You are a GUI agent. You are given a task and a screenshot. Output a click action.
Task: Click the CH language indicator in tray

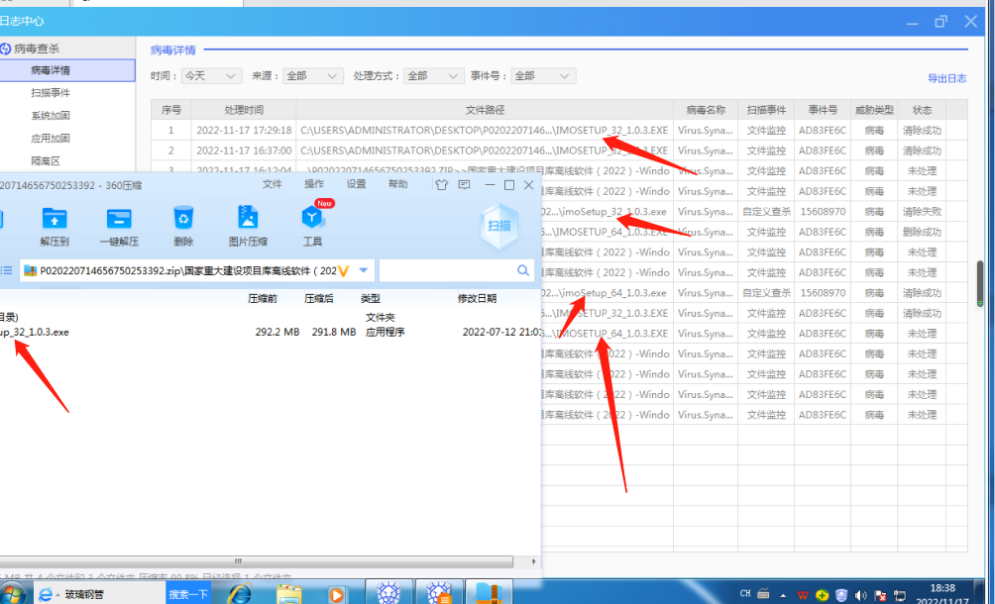click(x=745, y=594)
